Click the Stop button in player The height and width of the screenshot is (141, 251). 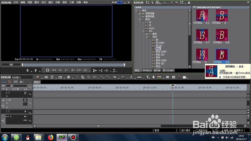point(47,70)
